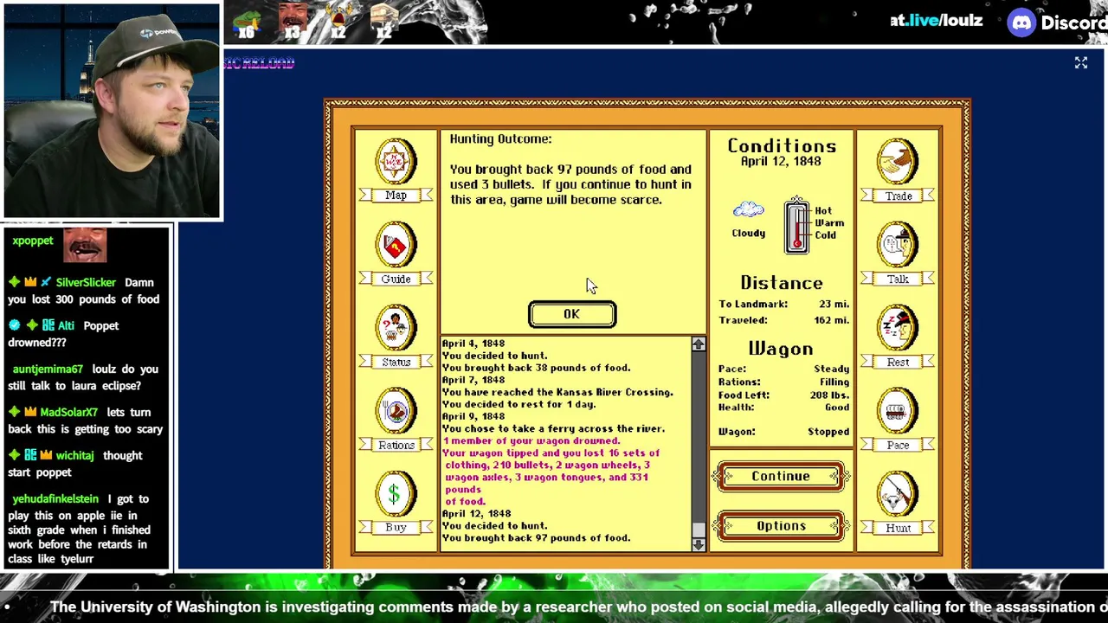The width and height of the screenshot is (1108, 623).
Task: Open the Options button
Action: [x=781, y=526]
